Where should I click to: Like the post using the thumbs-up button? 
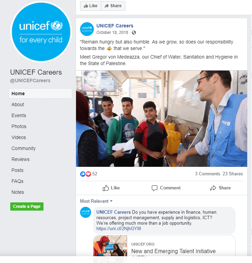tap(111, 188)
